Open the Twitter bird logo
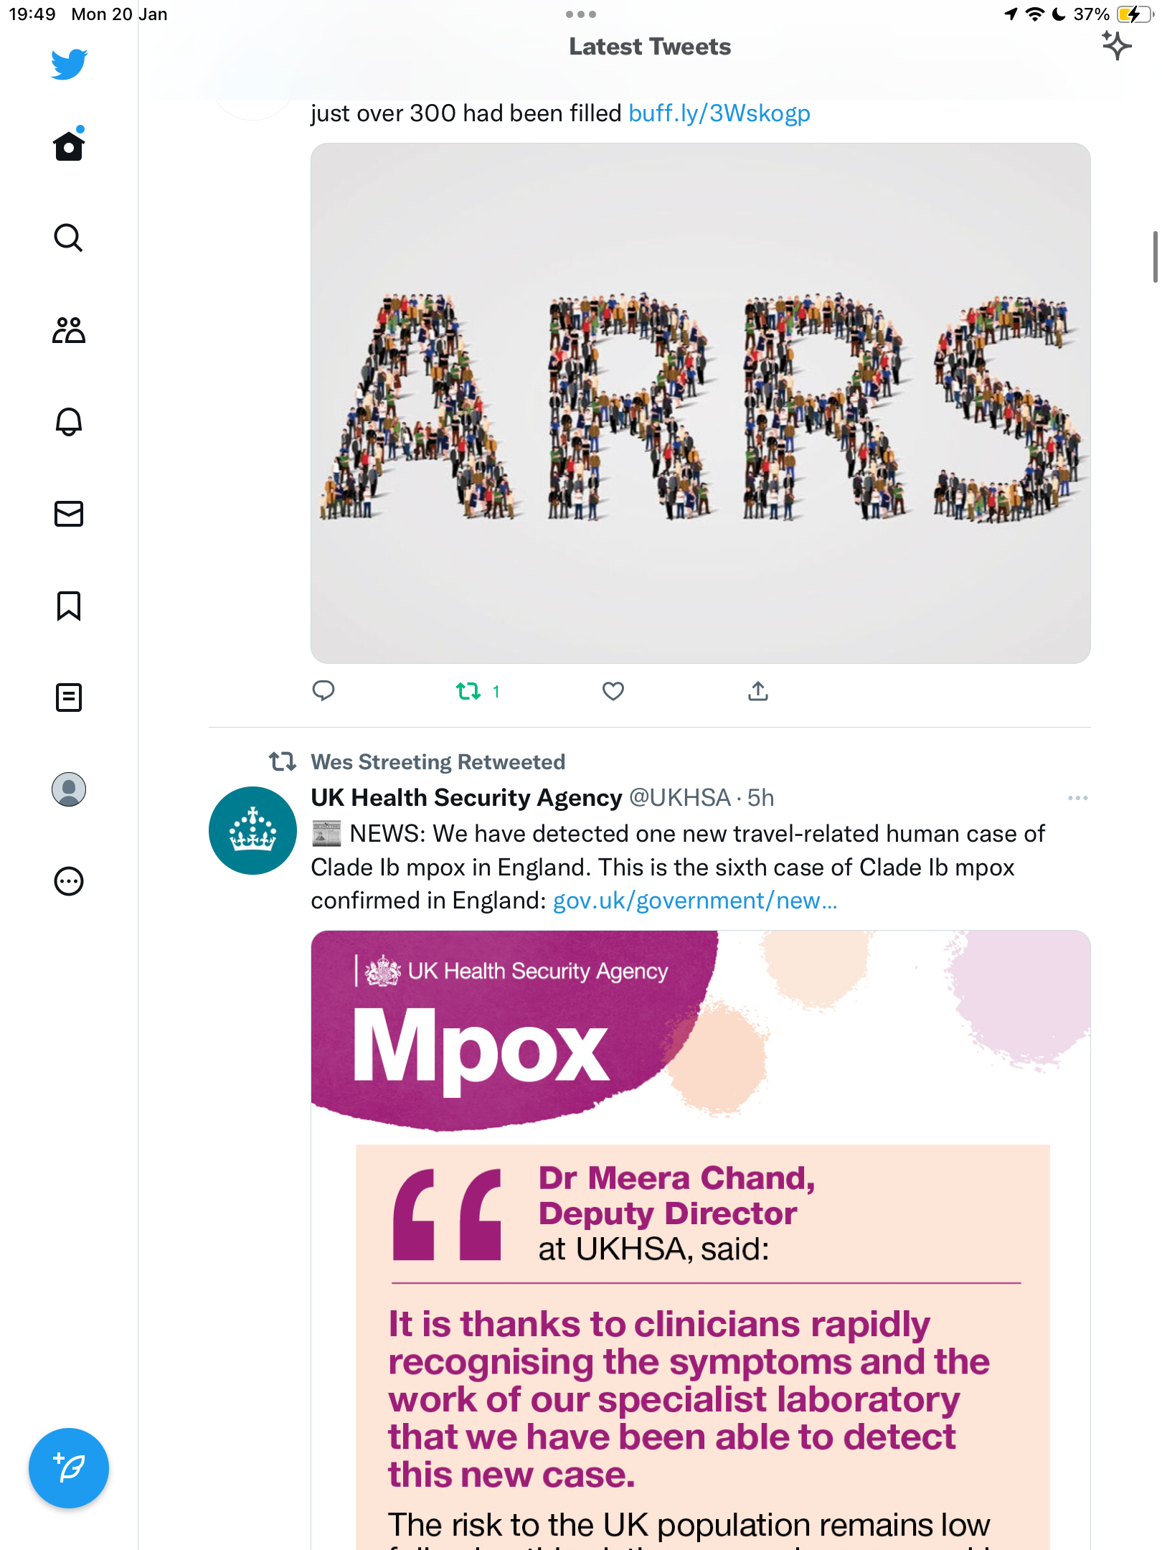 (69, 64)
